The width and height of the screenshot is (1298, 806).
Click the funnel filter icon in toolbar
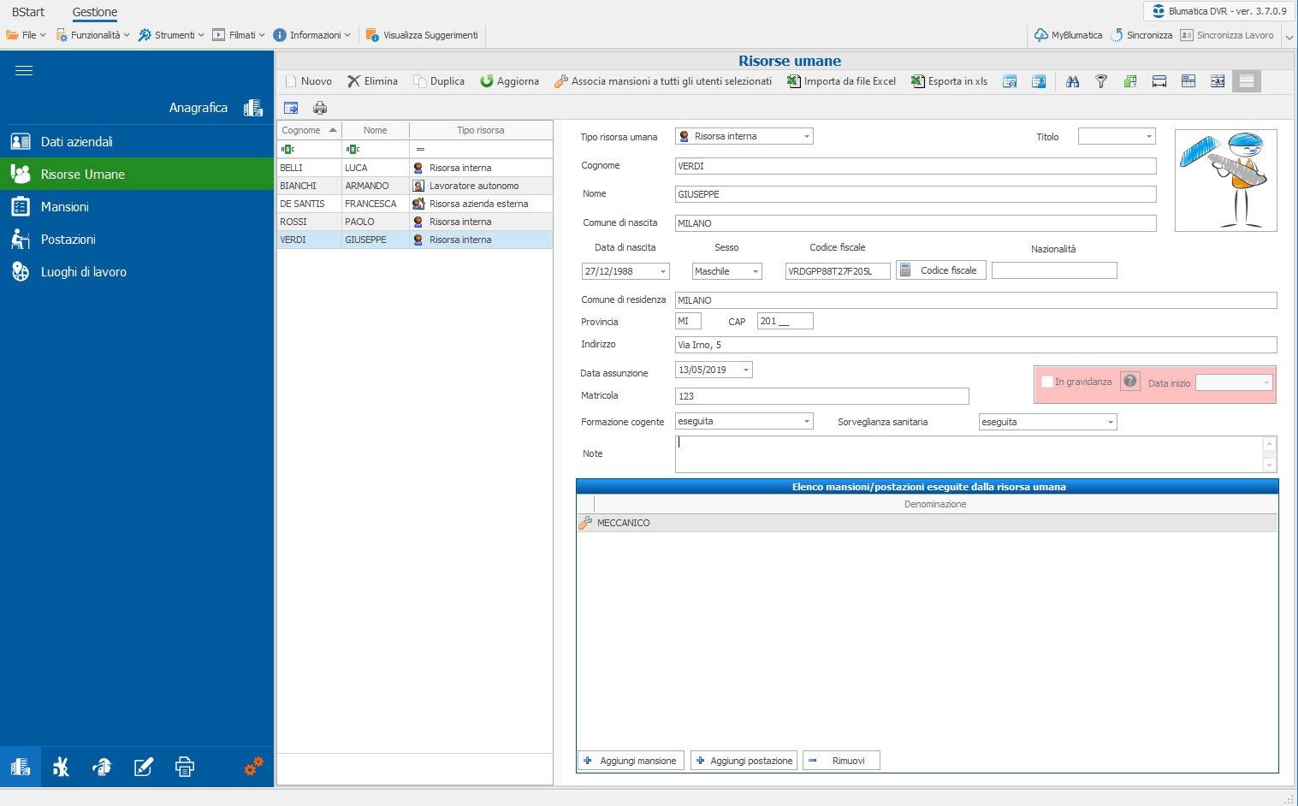(1101, 81)
